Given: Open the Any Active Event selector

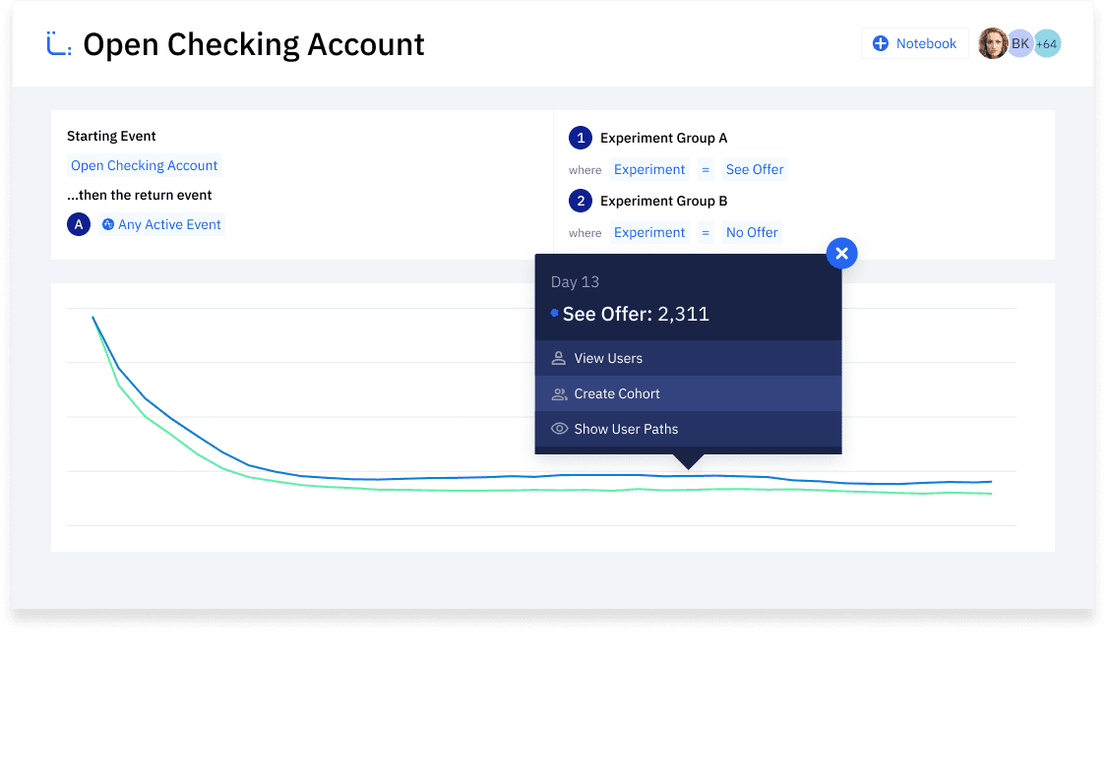Looking at the screenshot, I should [162, 224].
